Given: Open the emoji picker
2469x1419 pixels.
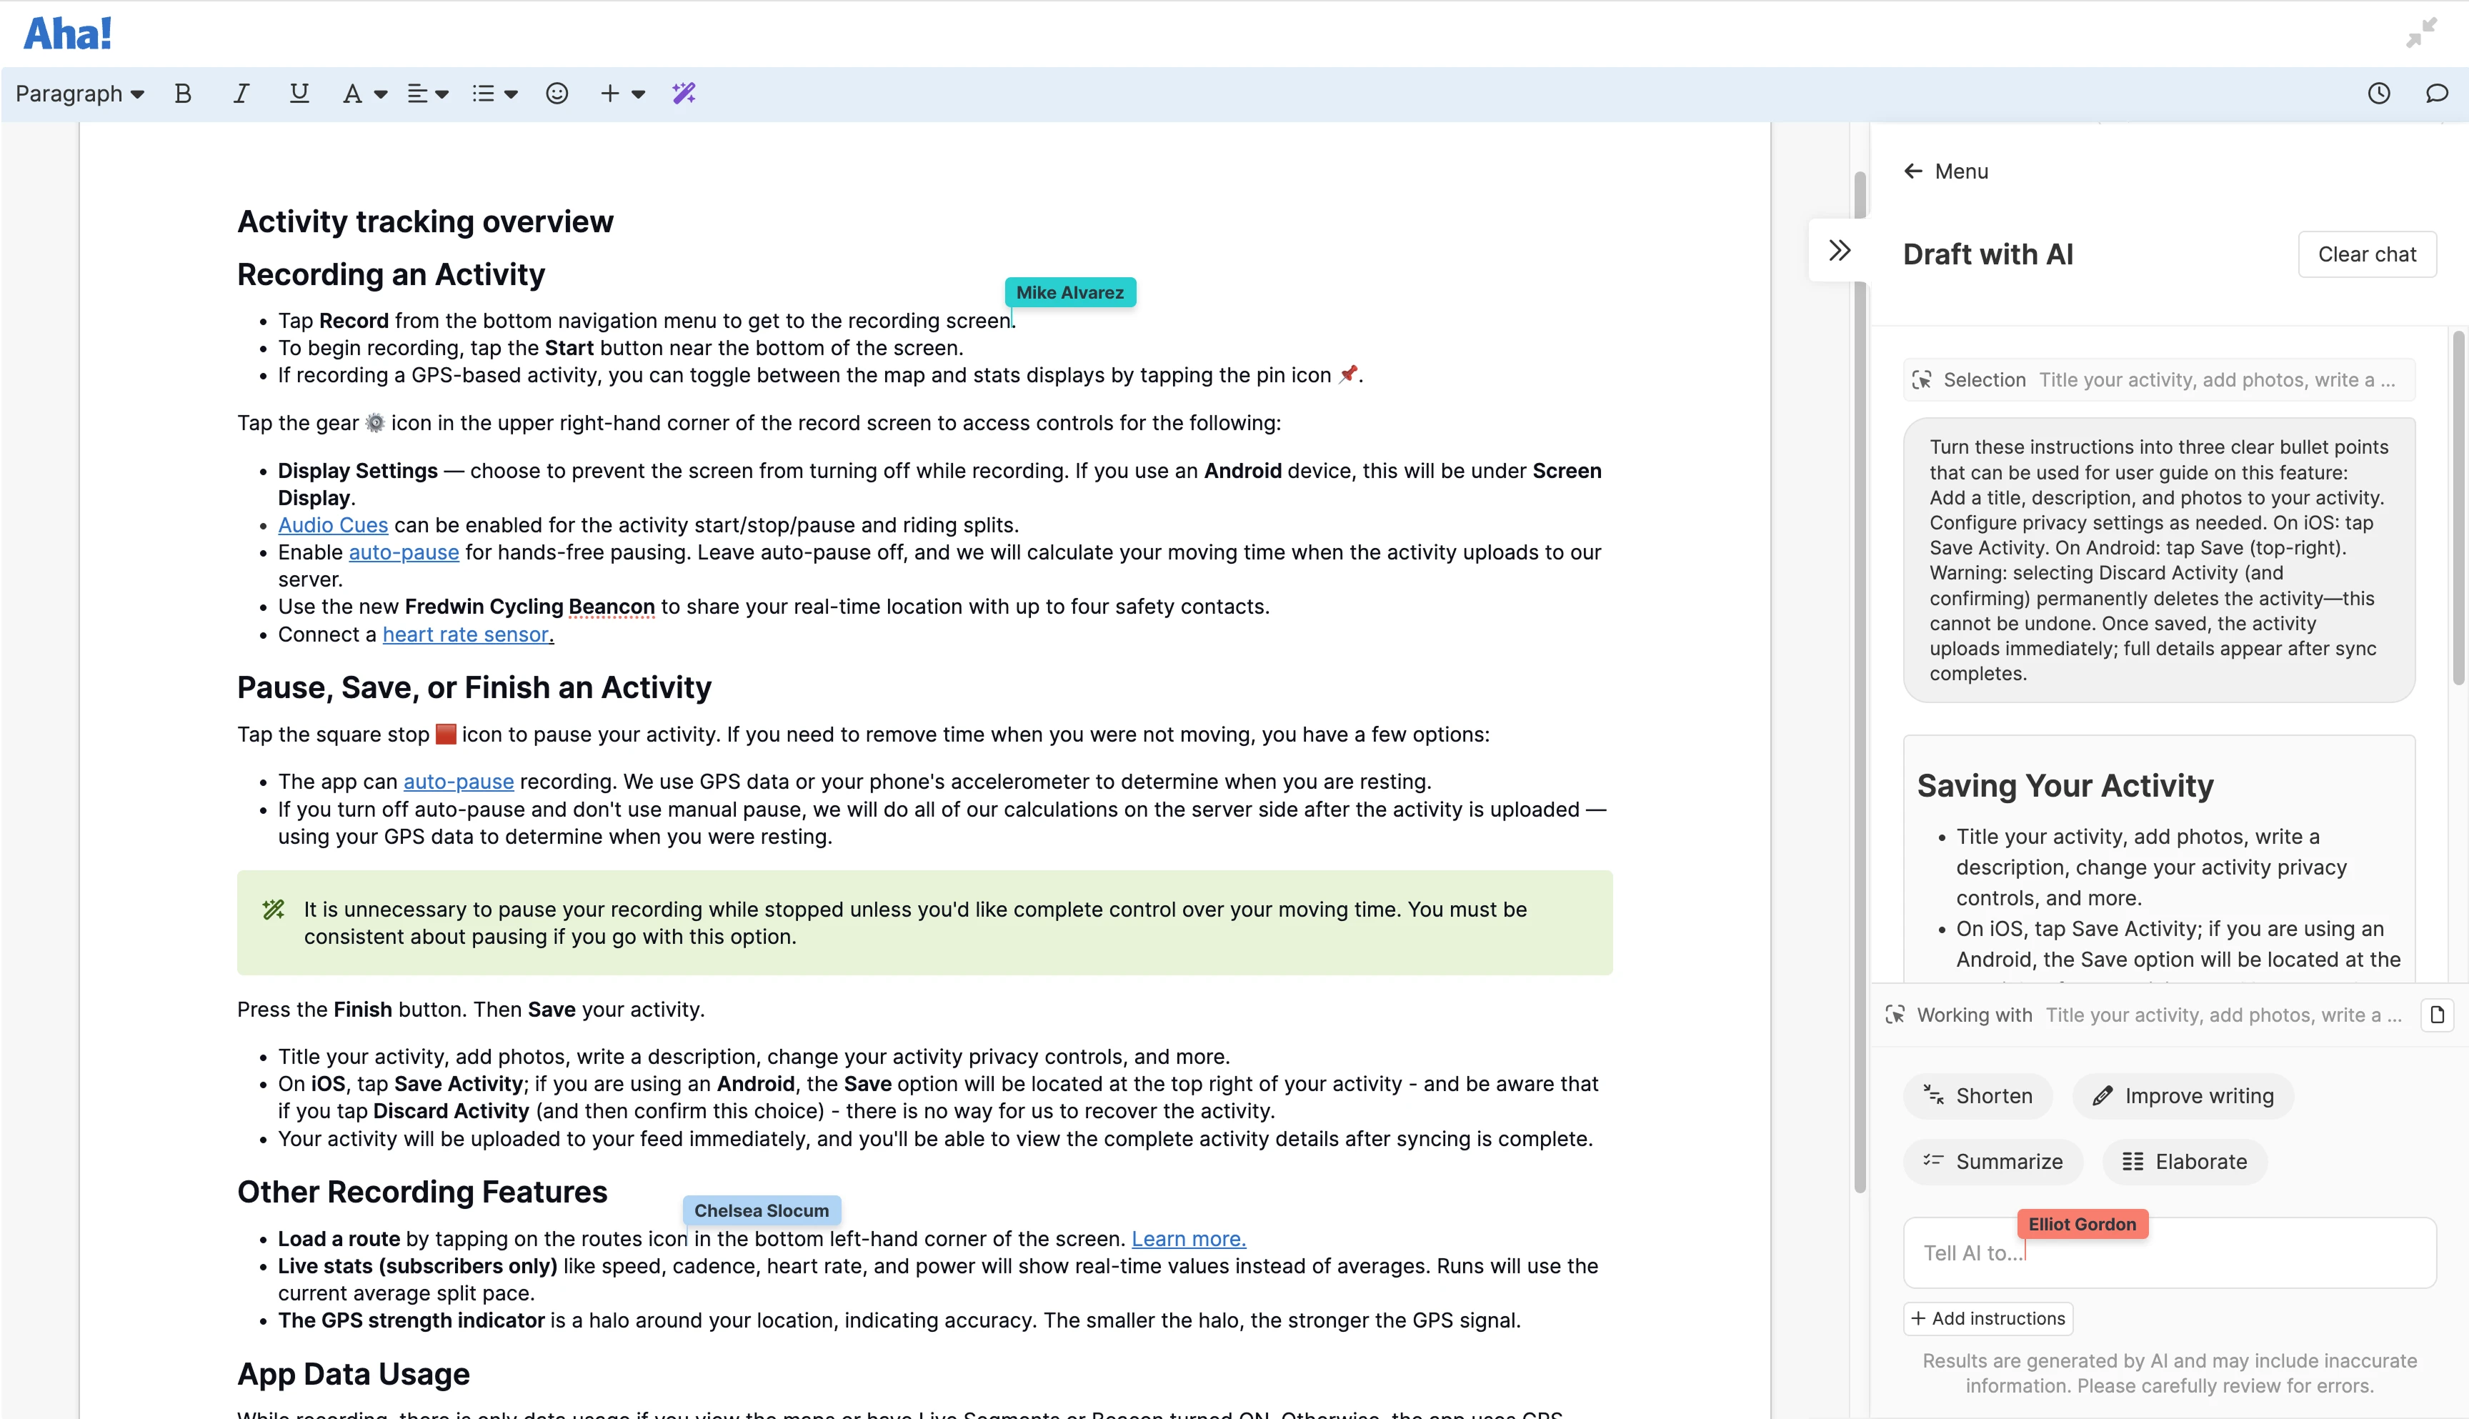Looking at the screenshot, I should point(557,94).
